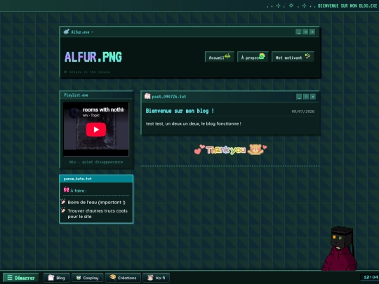Click the 'rooms with nothing' video title

point(103,109)
